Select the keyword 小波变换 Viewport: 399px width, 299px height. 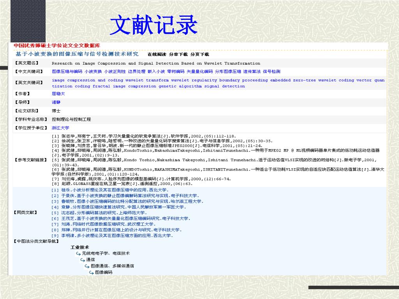point(93,72)
